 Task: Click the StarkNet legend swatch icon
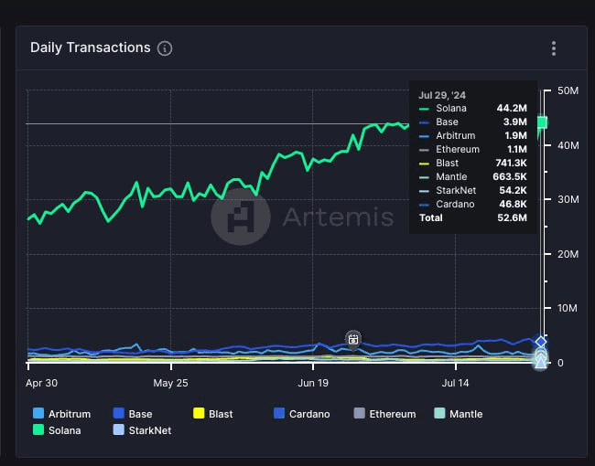point(118,429)
